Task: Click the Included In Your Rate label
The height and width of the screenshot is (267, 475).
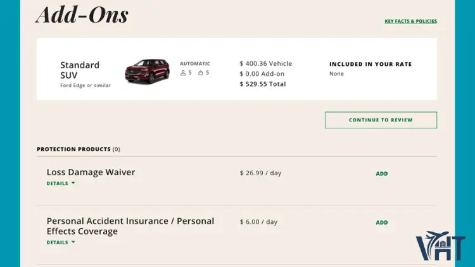Action: point(370,64)
